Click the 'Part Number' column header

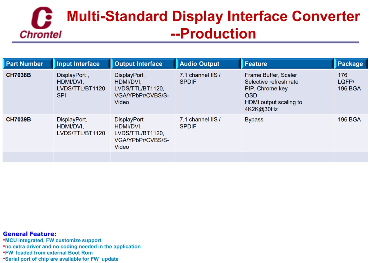[x=28, y=64]
